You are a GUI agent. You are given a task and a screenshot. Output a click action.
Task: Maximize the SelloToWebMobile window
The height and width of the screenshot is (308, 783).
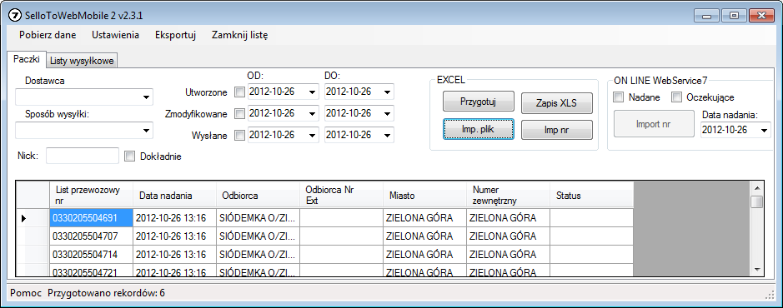734,16
